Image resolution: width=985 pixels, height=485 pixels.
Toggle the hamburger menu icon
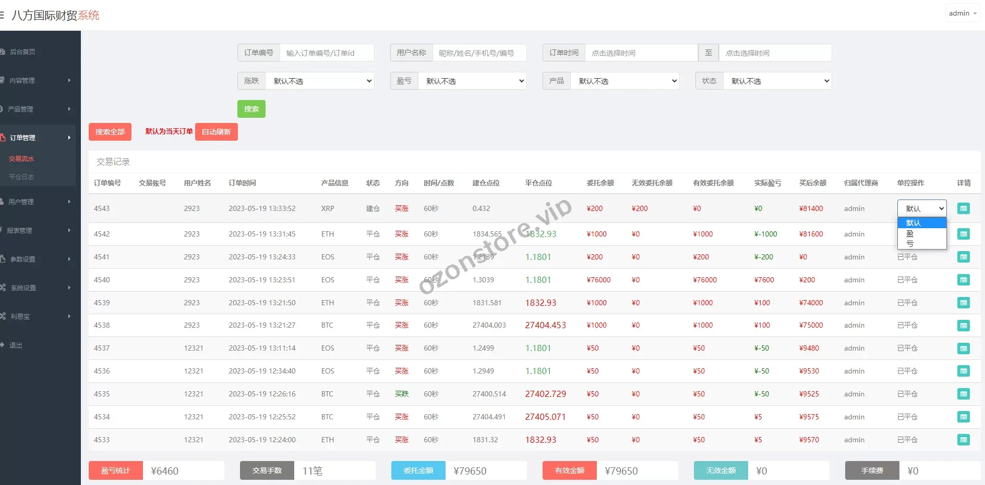tap(2, 15)
